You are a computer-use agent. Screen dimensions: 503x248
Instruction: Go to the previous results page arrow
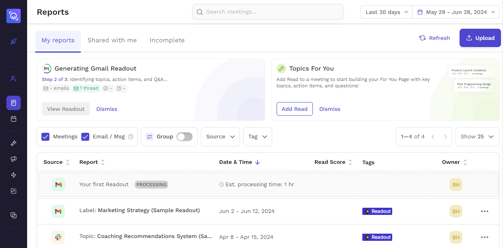[x=433, y=137]
